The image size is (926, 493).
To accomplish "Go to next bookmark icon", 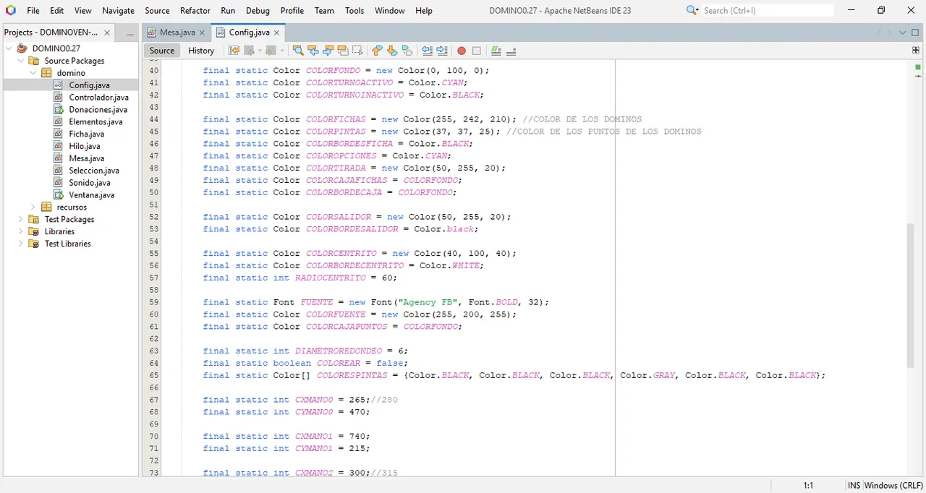I will coord(392,51).
